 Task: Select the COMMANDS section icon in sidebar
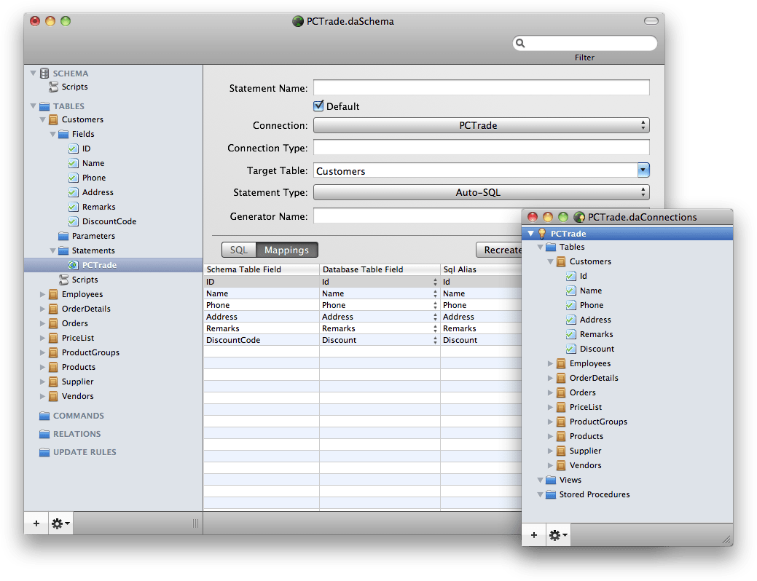click(45, 415)
